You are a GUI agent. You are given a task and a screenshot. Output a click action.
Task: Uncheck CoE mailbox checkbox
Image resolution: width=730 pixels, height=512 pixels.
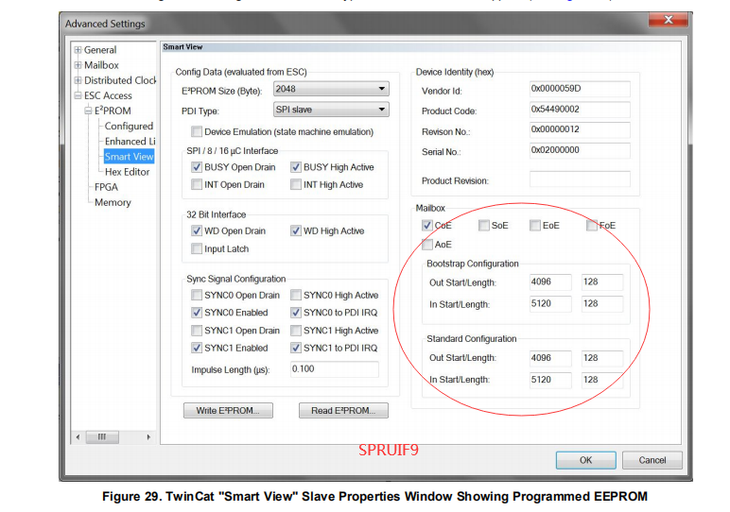(426, 226)
